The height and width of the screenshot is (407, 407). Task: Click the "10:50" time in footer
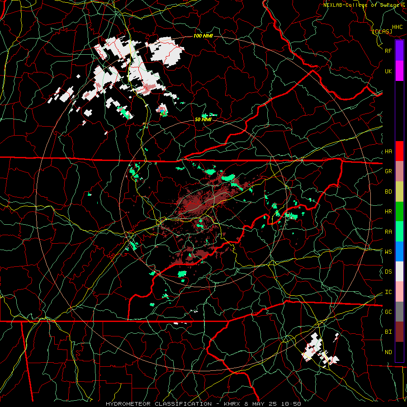(x=291, y=404)
